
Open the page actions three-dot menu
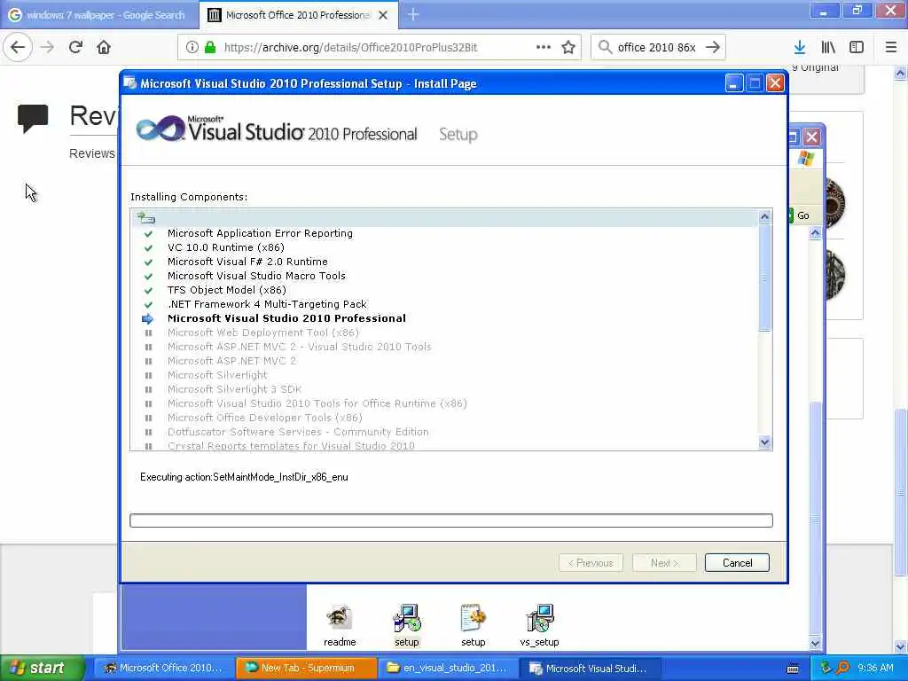point(544,48)
